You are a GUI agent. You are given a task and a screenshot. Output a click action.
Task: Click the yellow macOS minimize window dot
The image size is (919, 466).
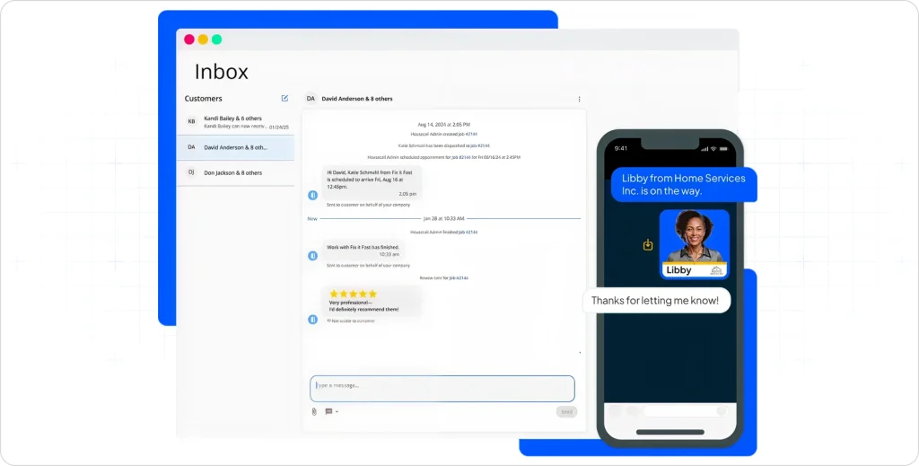[x=203, y=40]
